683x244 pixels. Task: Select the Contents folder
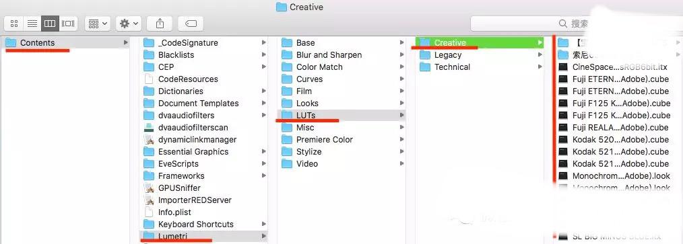point(65,42)
